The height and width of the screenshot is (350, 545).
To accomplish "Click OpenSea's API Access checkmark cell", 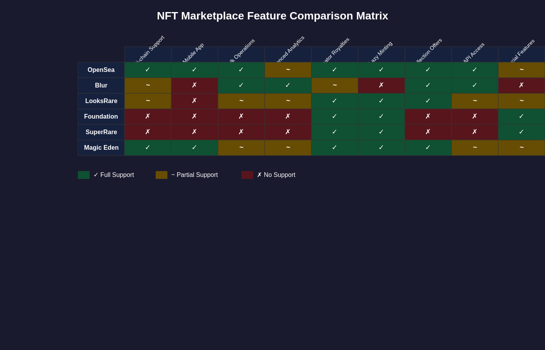I will (475, 70).
